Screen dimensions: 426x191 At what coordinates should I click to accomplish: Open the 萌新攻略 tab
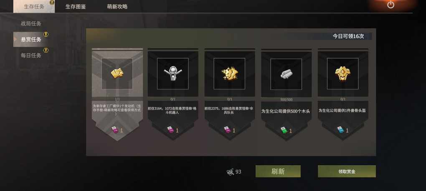point(117,7)
